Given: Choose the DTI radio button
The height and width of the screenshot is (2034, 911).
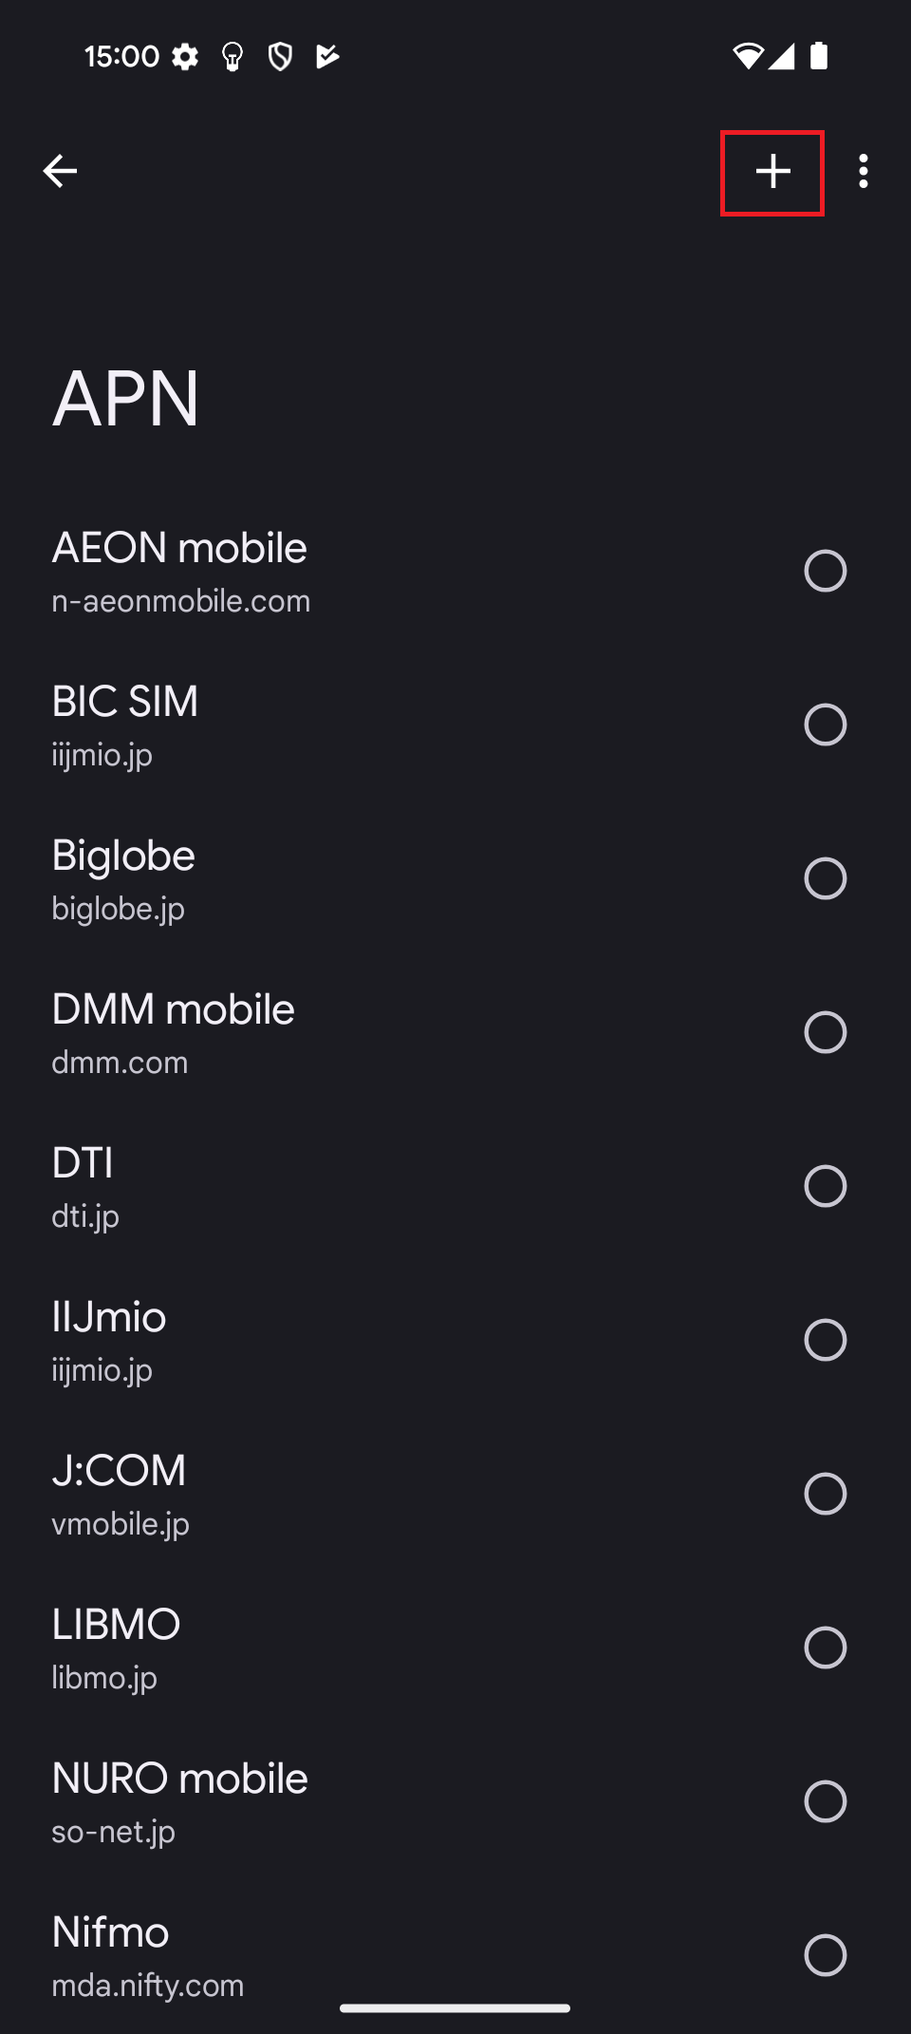Looking at the screenshot, I should 825,1186.
